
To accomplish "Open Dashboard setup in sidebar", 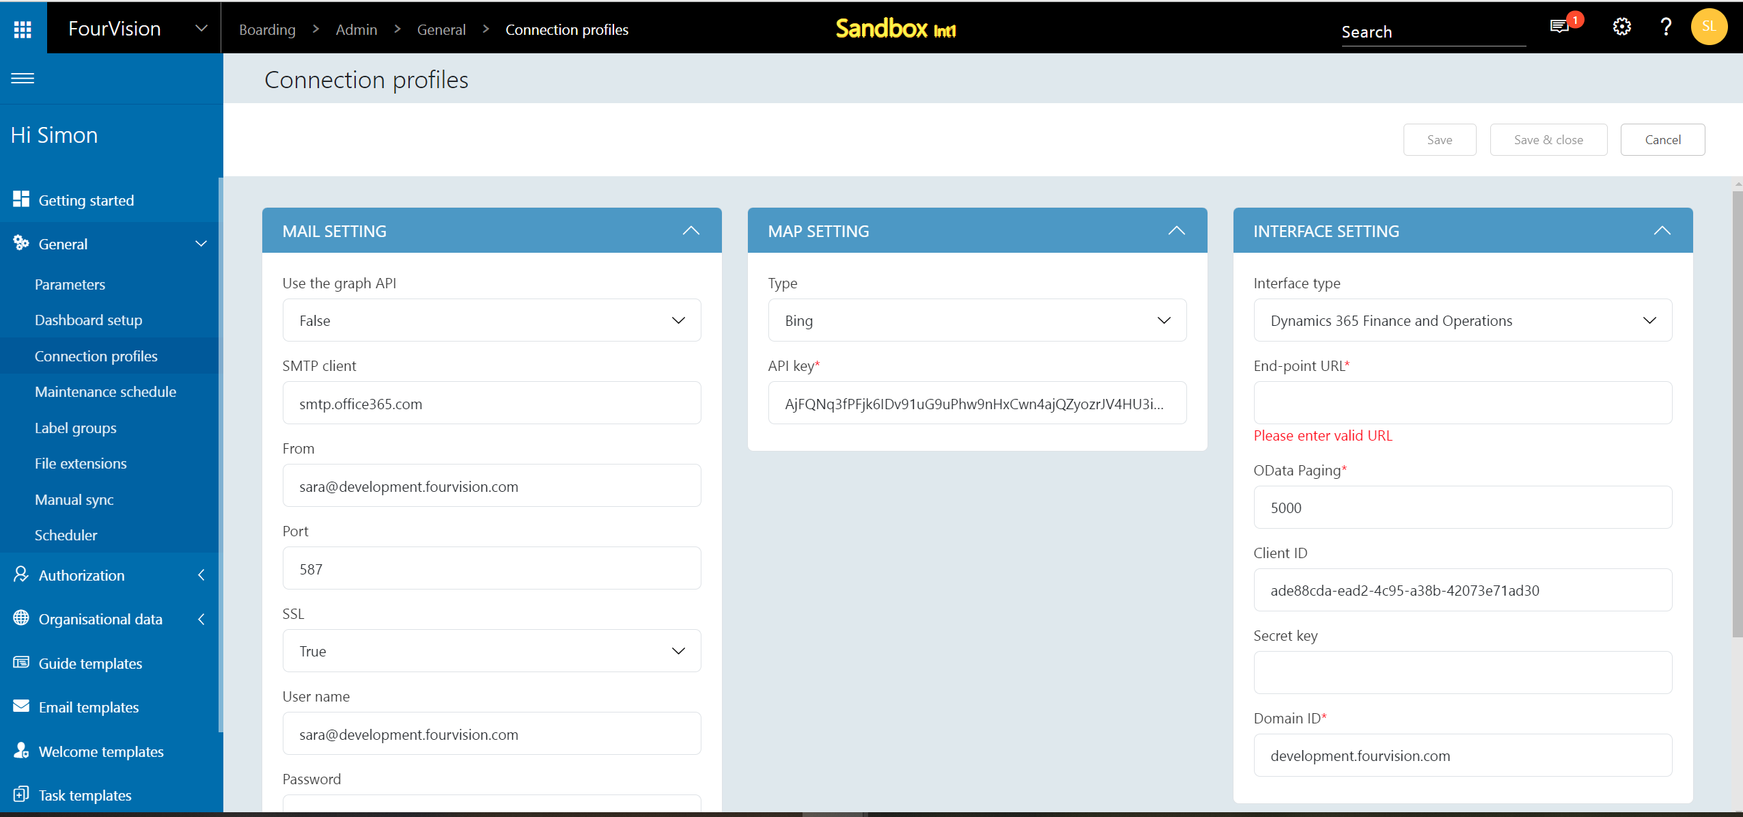I will coord(89,320).
